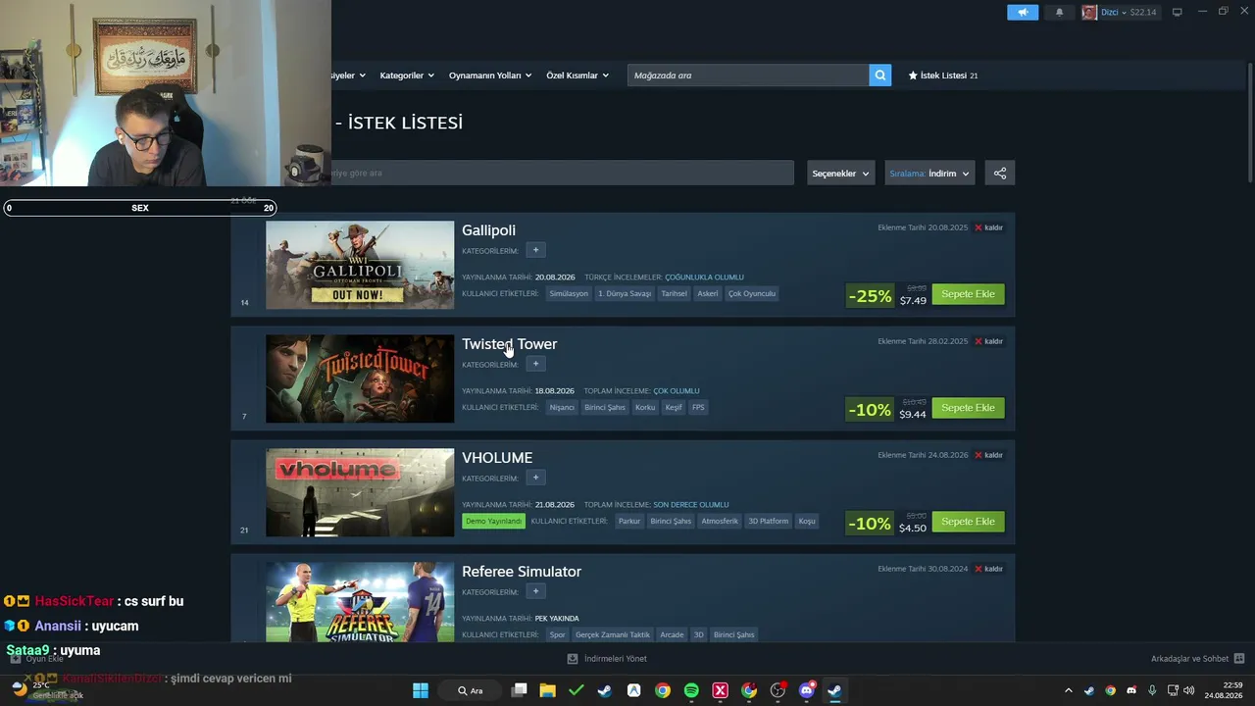Open the notifications bell

coord(1059,12)
